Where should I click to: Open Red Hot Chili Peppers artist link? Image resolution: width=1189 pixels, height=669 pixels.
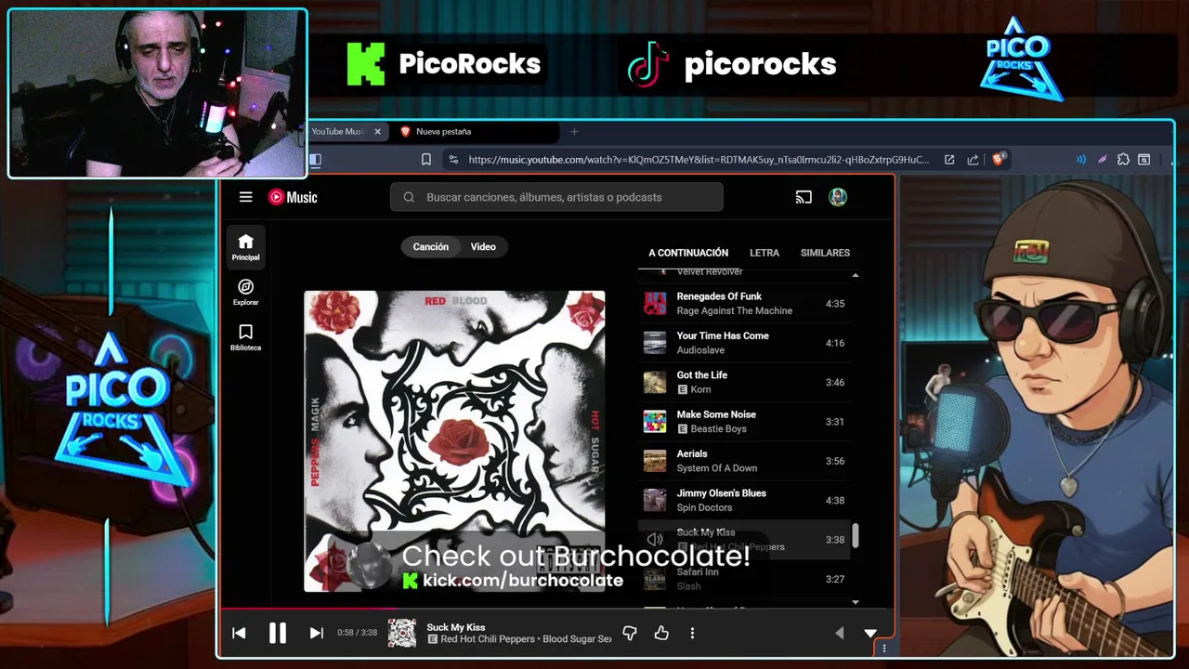489,639
